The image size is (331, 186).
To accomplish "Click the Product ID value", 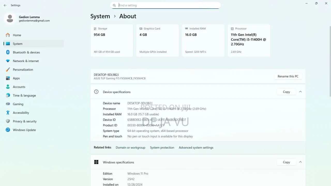I will [146, 125].
